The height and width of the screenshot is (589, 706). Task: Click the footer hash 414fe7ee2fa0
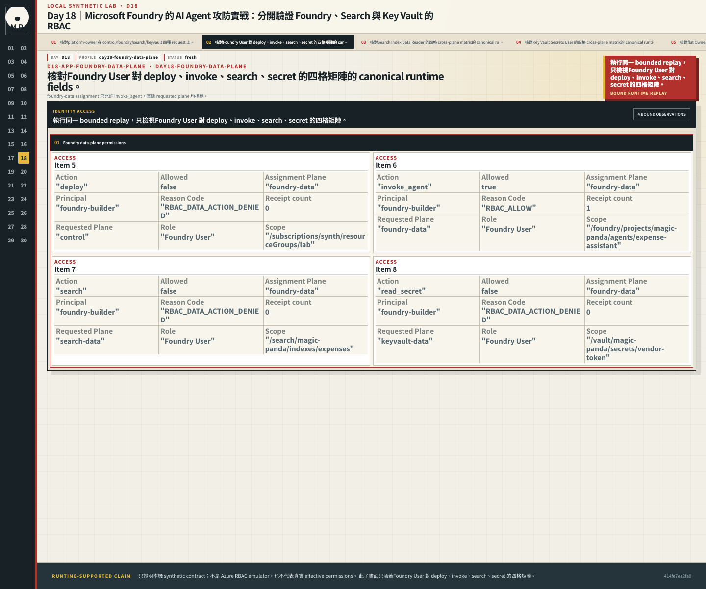pyautogui.click(x=678, y=576)
